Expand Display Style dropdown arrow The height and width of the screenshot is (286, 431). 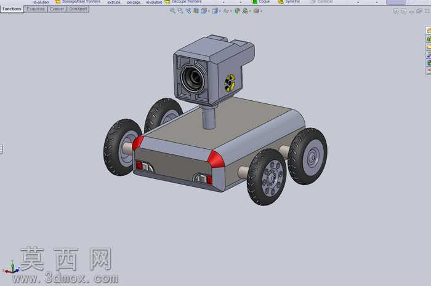click(220, 11)
